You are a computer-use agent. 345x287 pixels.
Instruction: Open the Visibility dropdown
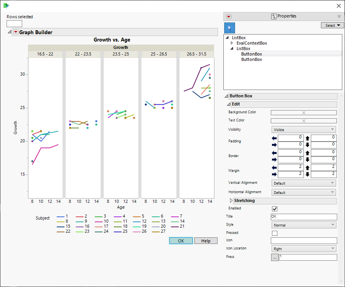304,130
